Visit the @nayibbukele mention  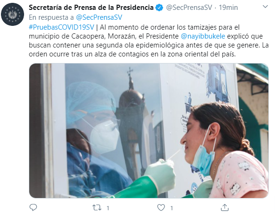(203, 36)
